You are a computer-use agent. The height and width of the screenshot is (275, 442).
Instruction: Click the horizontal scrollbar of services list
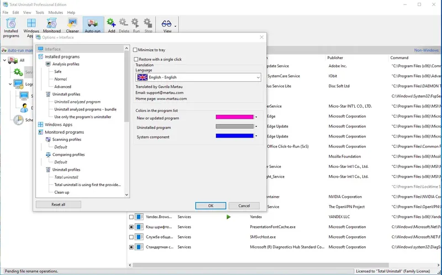coord(261,265)
